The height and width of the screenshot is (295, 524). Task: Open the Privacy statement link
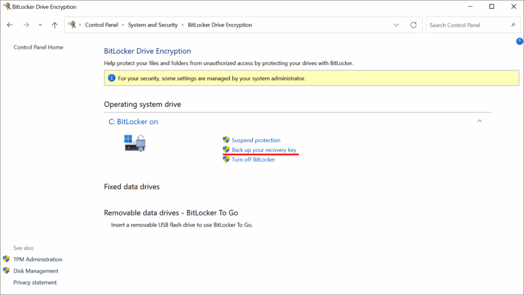tap(35, 283)
